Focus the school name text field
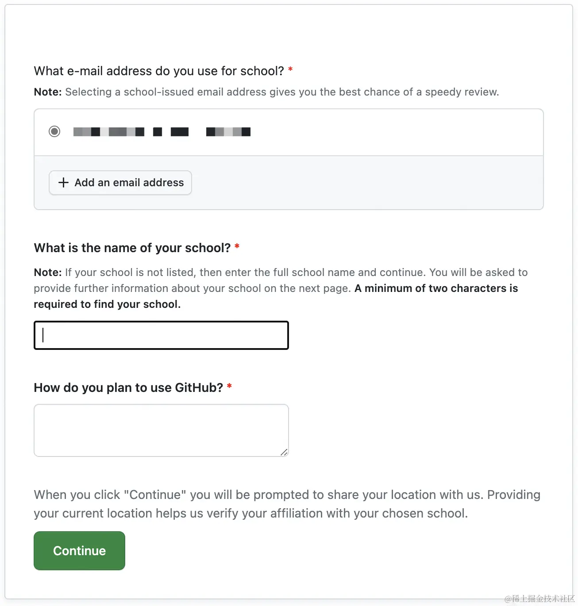This screenshot has height=606, width=578. point(161,335)
